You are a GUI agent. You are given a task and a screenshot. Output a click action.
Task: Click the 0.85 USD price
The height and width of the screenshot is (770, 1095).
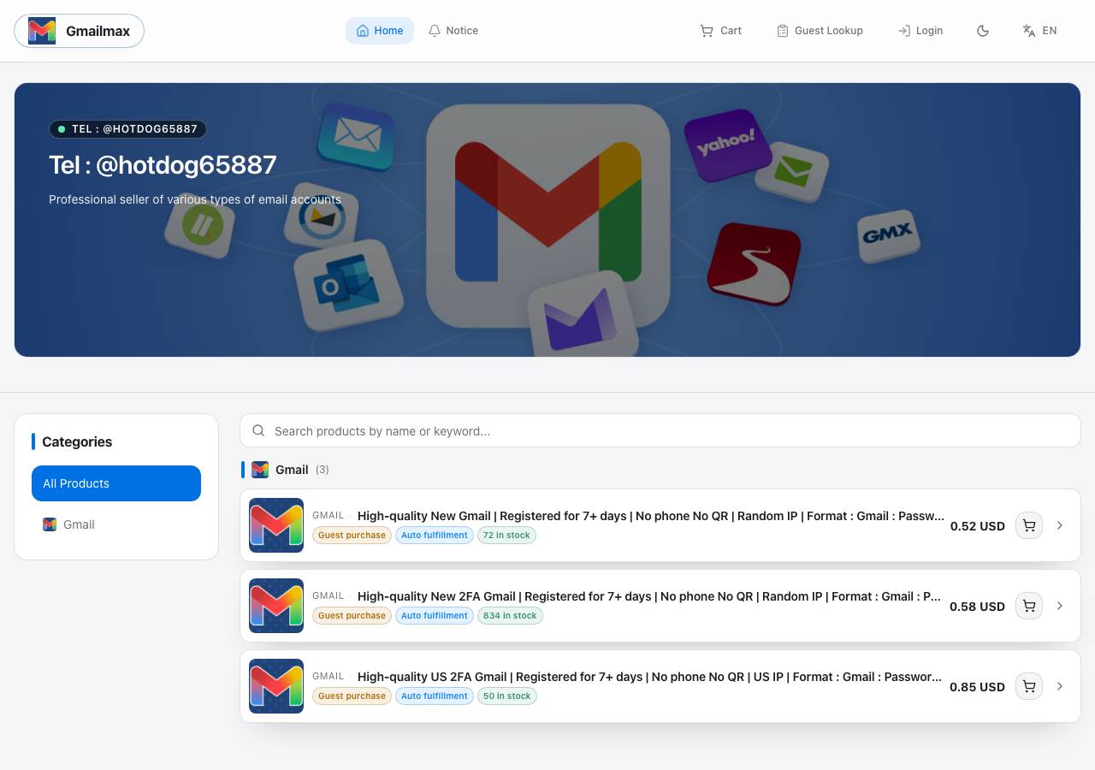tap(977, 687)
